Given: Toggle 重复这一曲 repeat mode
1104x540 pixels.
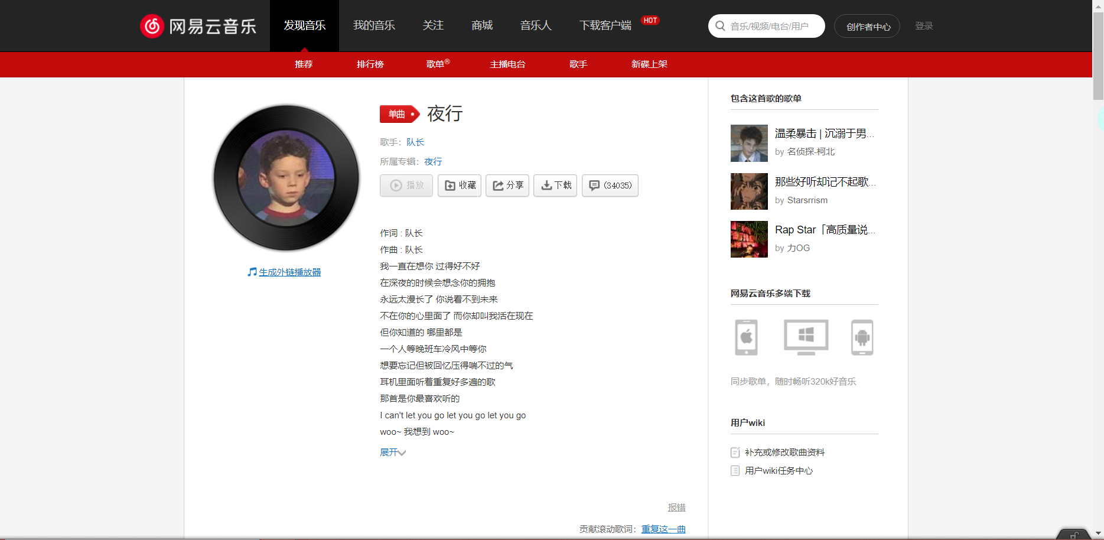Looking at the screenshot, I should point(663,529).
